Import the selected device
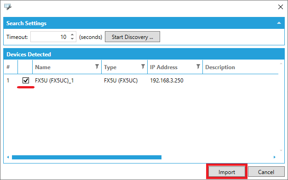Viewport: 288px width, 180px height. (227, 172)
